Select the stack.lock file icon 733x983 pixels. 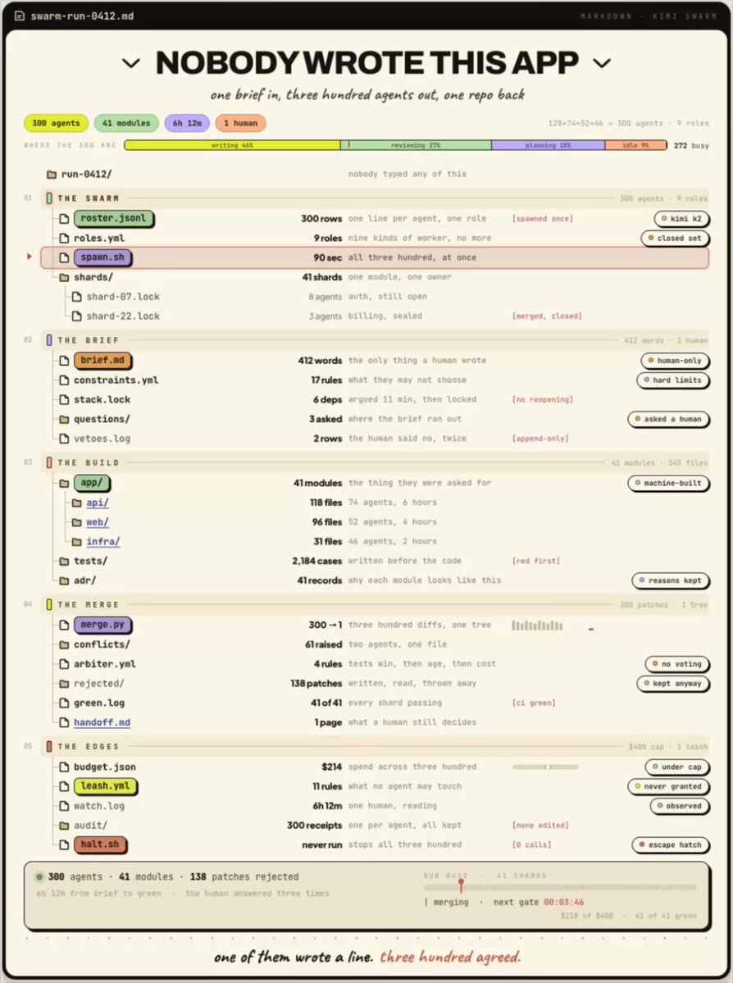click(x=64, y=399)
